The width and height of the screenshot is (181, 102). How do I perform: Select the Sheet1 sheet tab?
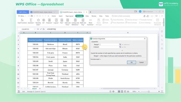[35, 89]
